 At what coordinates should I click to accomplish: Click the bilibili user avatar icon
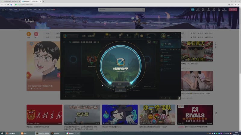pyautogui.click(x=192, y=10)
